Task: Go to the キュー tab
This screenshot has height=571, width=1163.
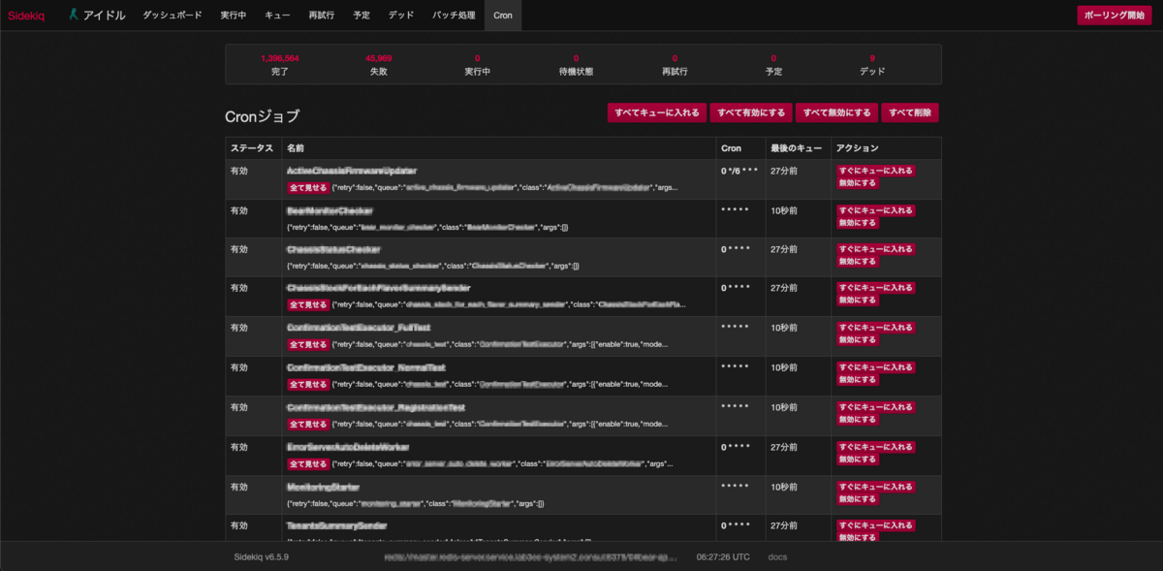Action: 277,16
